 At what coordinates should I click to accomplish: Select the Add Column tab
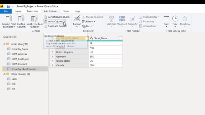pos(51,11)
